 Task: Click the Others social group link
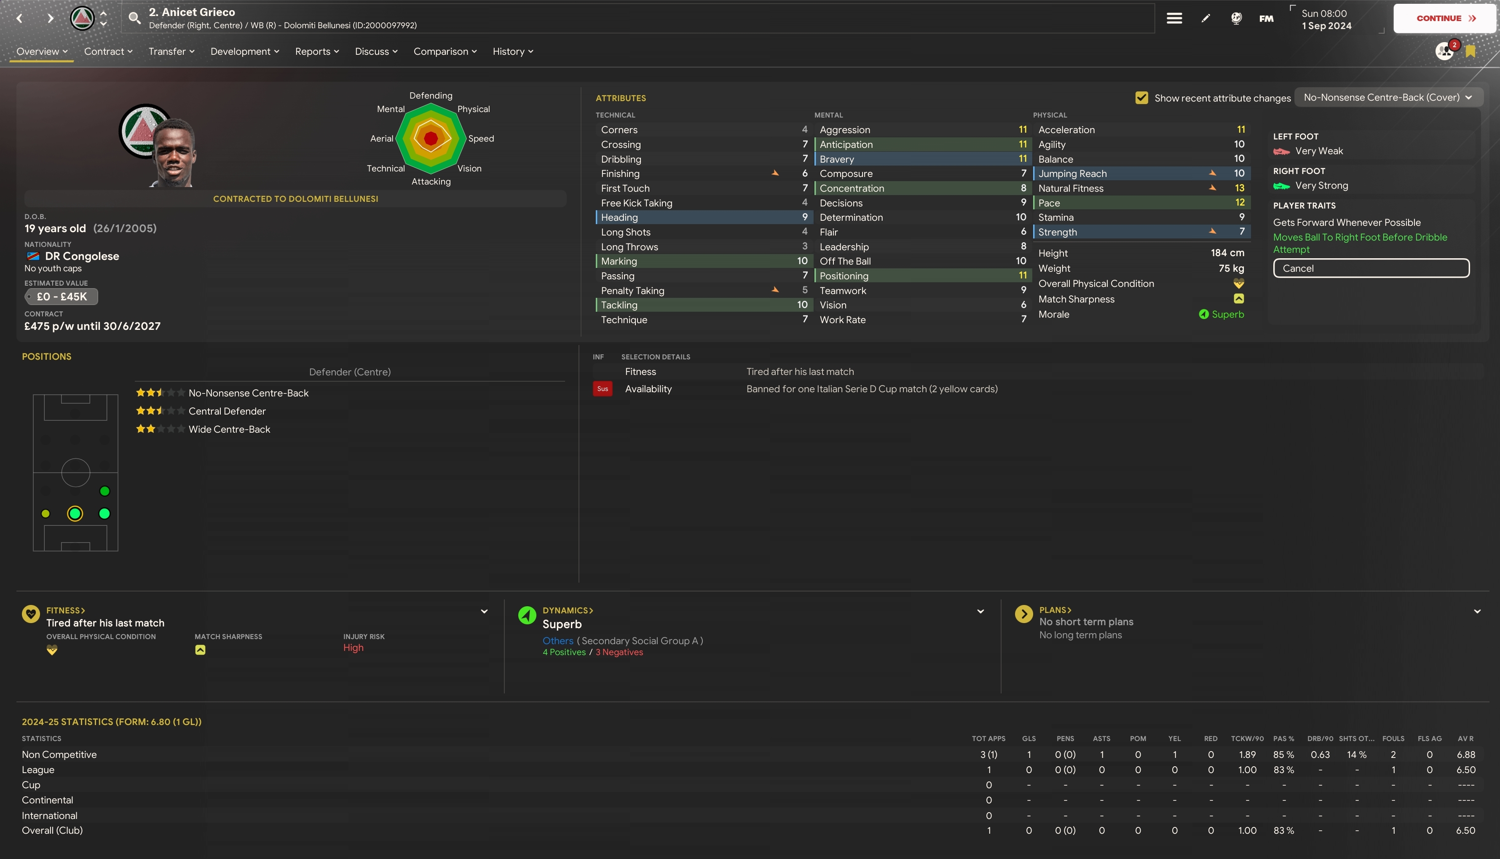click(557, 641)
